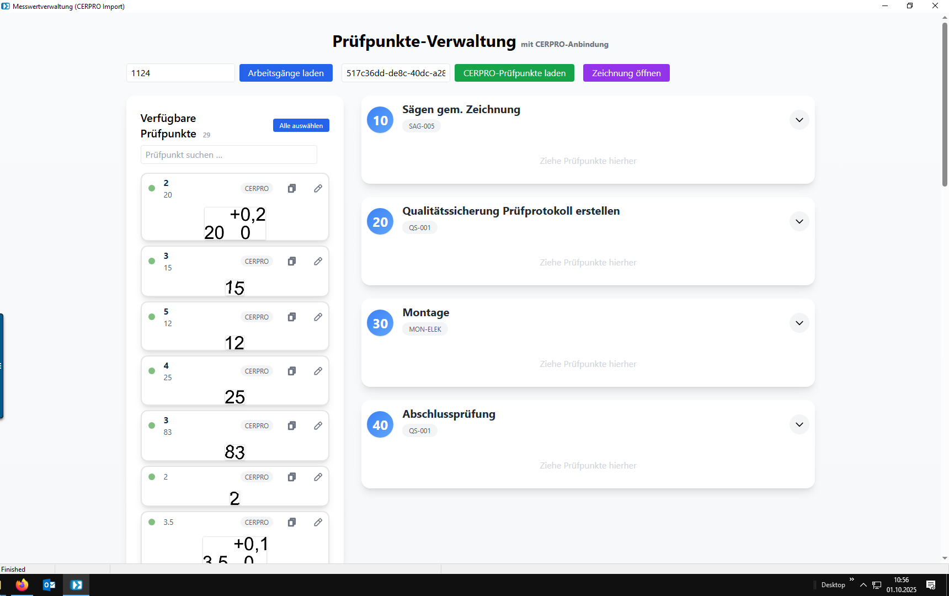Edit the Prüfpunkt 3.5 card
949x596 pixels.
(318, 523)
